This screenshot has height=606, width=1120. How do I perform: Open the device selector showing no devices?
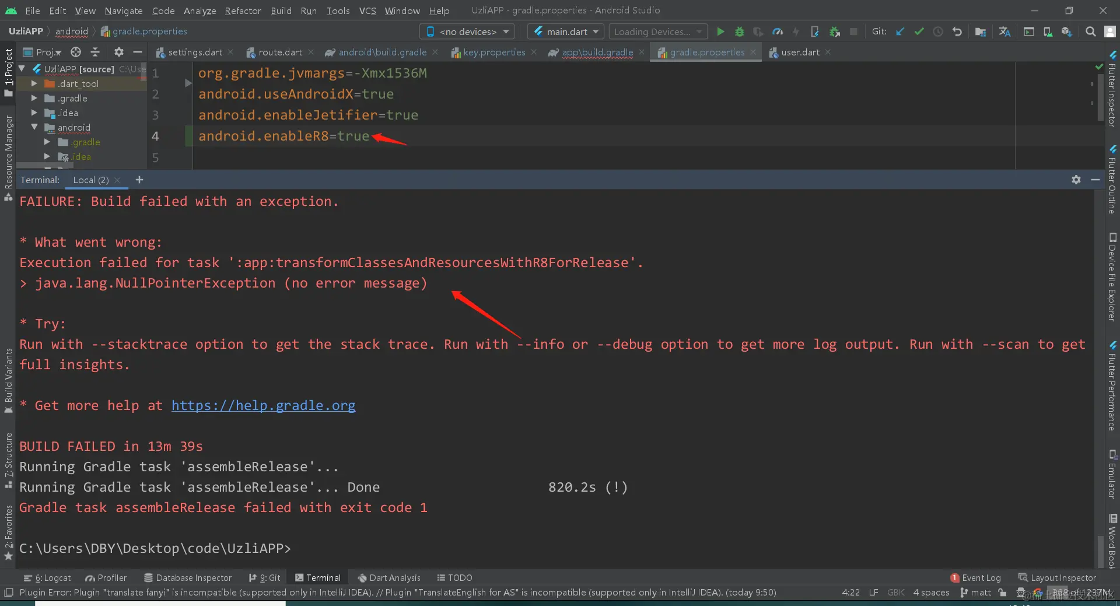click(467, 31)
